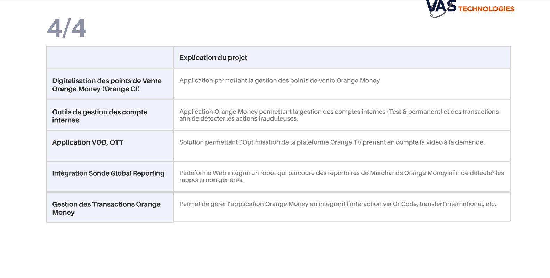Click description mentioning actions frauduleuses
550x278 pixels.
[339, 115]
